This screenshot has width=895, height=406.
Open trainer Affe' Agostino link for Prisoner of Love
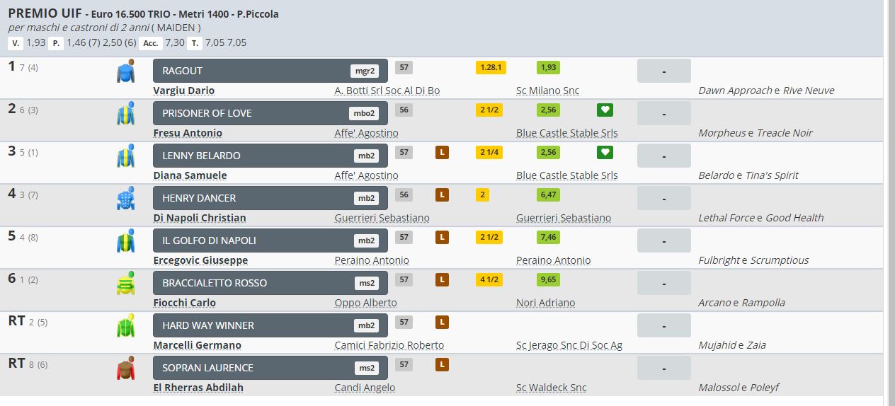tap(366, 133)
